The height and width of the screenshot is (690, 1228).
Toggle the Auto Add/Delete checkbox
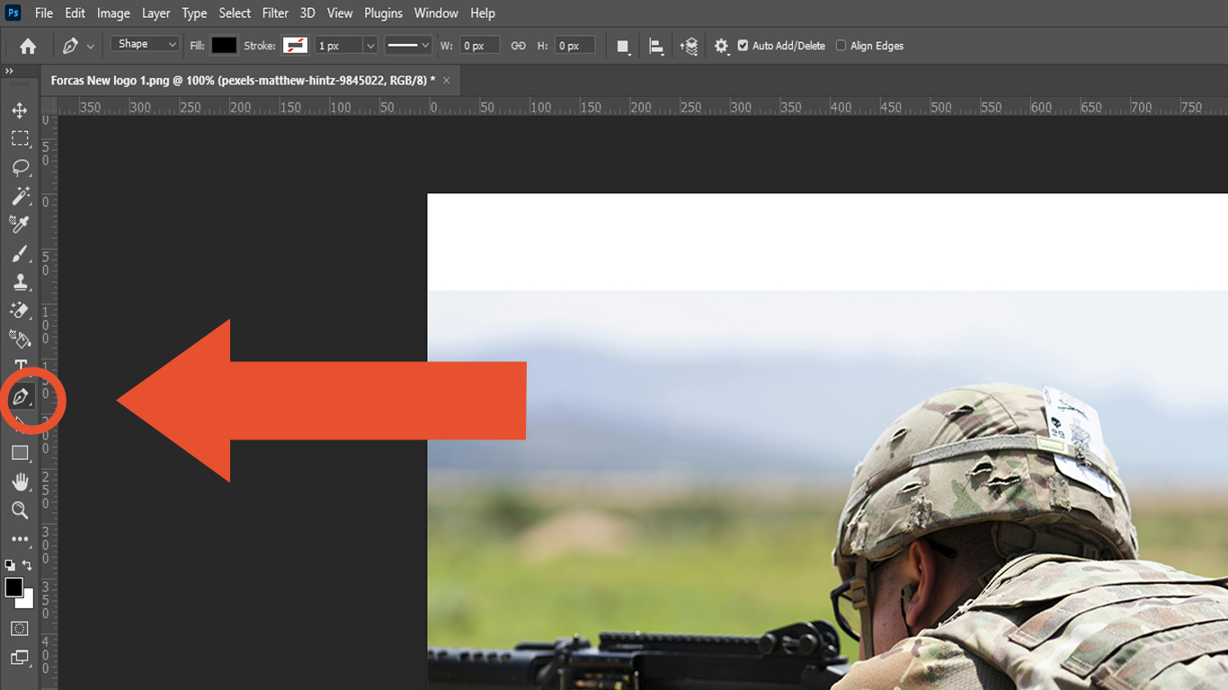pos(743,46)
